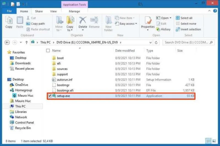The width and height of the screenshot is (220, 146).
Task: Switch to the Share ribbon tab
Action: pos(39,11)
